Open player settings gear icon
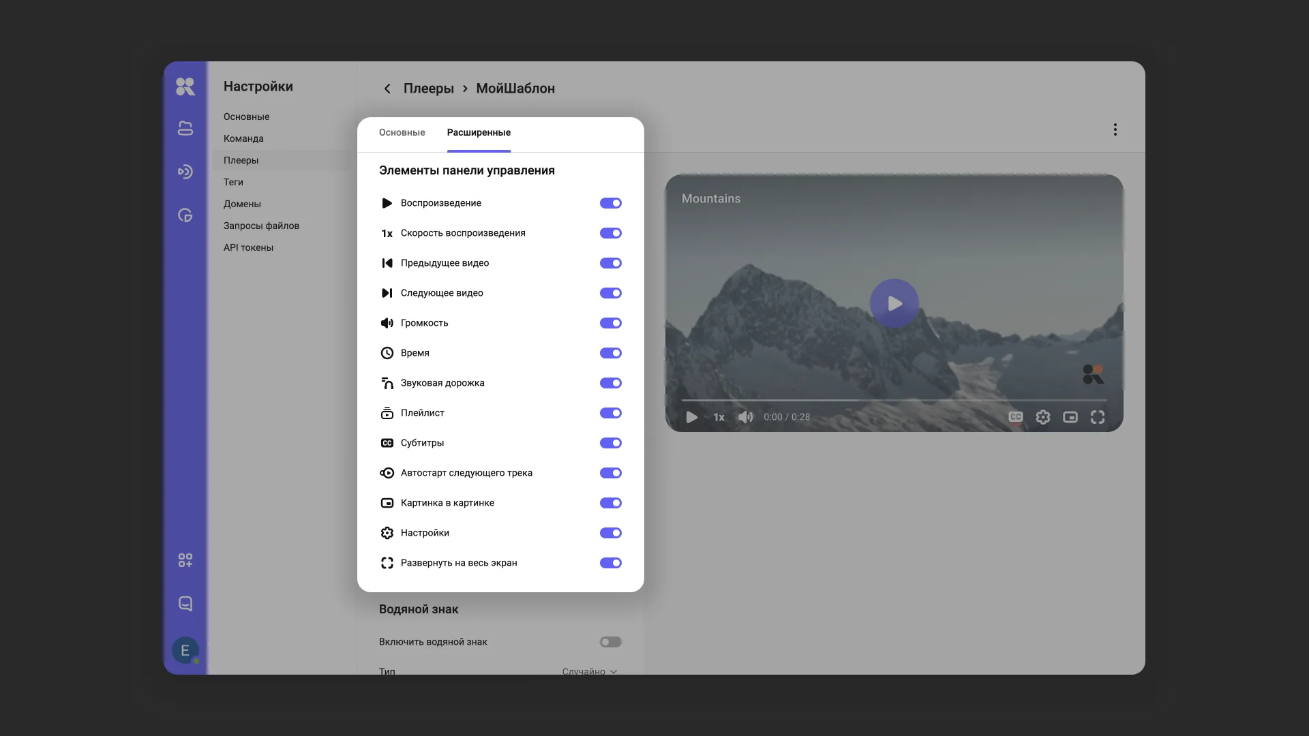This screenshot has height=736, width=1309. pos(1042,417)
